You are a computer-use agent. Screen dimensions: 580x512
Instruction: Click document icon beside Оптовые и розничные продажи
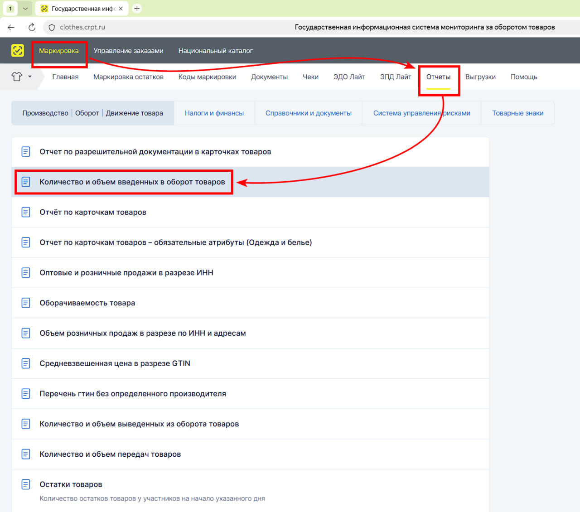pos(26,273)
